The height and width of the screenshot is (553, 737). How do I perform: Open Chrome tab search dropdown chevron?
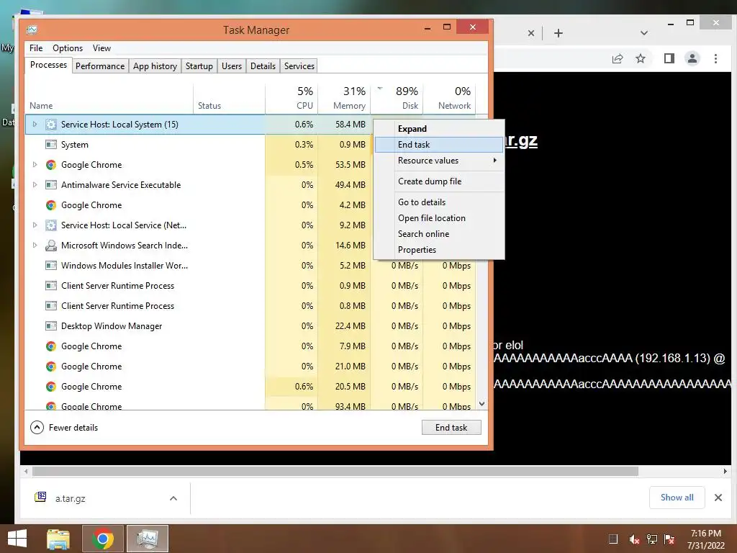[x=644, y=33]
